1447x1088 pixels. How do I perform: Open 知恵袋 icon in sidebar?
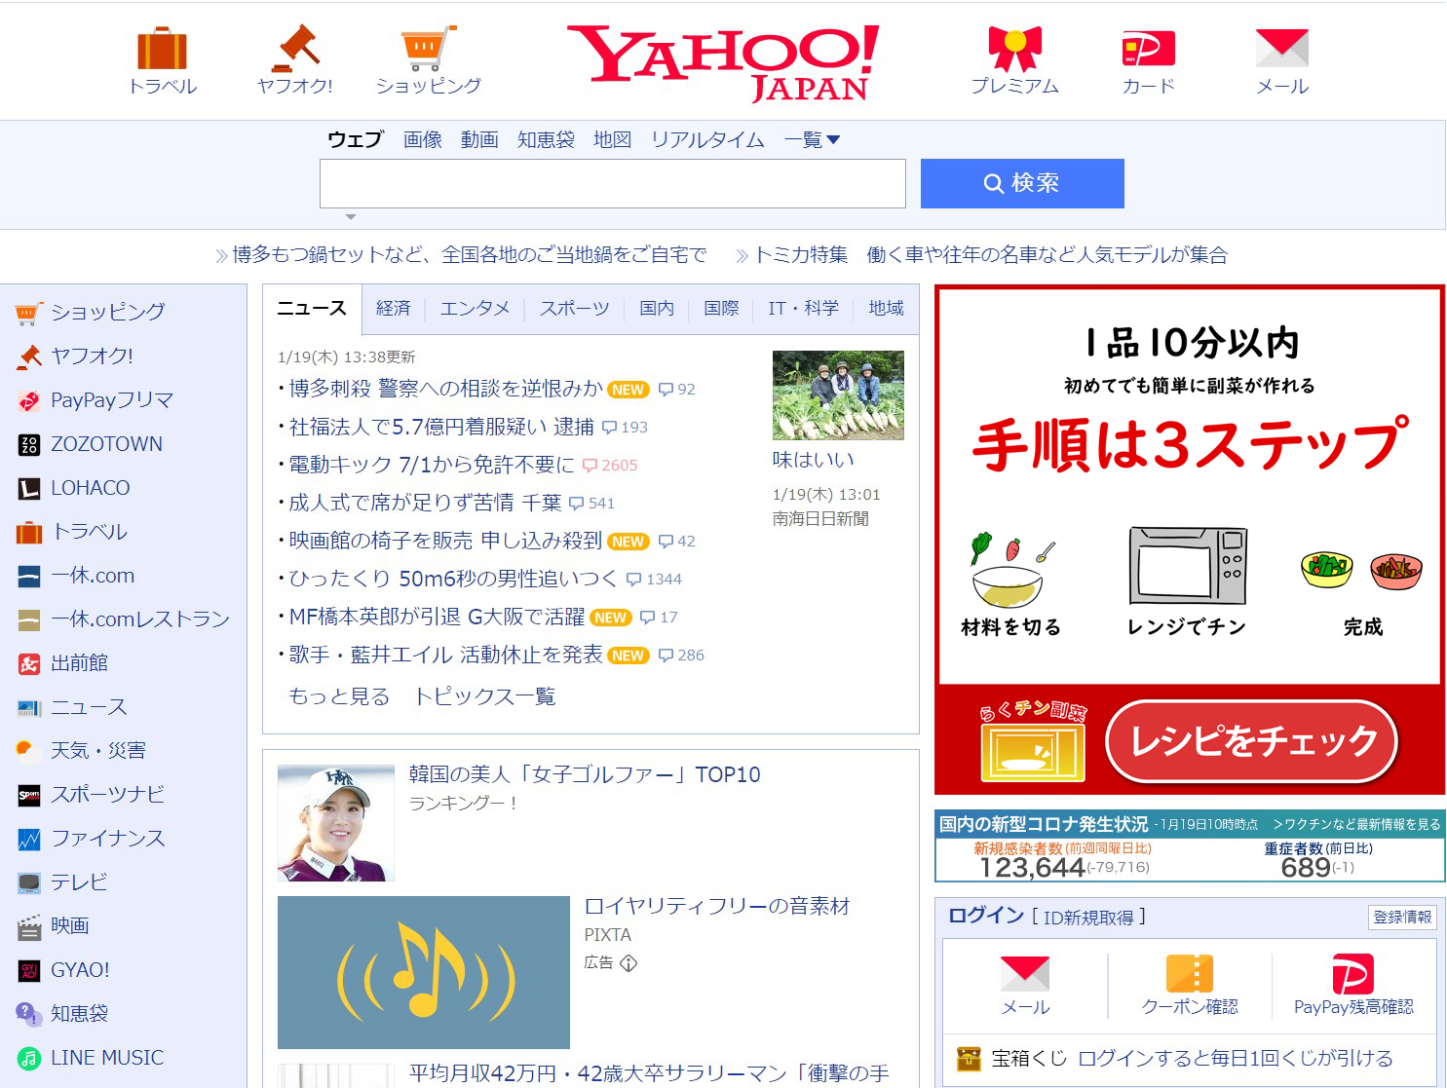click(x=27, y=1014)
